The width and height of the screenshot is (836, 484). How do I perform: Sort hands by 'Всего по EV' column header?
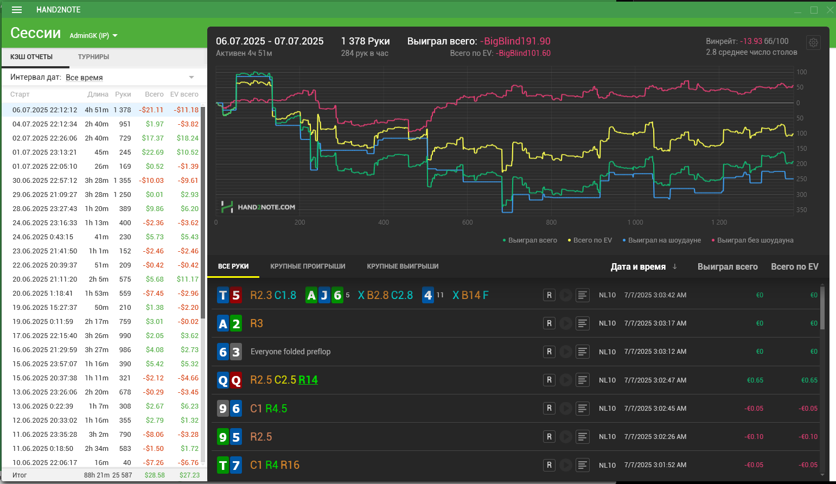point(795,266)
